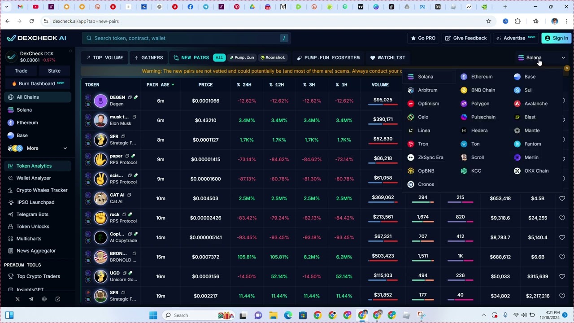Click the Pump.fun pill icon beside DEGEN

point(136,97)
